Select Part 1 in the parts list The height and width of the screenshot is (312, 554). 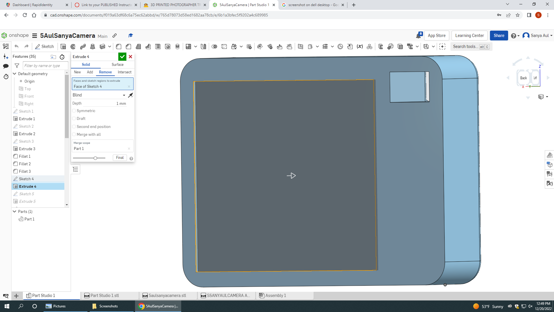click(29, 219)
